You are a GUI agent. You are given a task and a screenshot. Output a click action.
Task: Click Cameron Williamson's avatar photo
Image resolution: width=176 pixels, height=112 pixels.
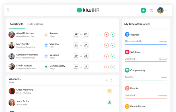click(12, 56)
